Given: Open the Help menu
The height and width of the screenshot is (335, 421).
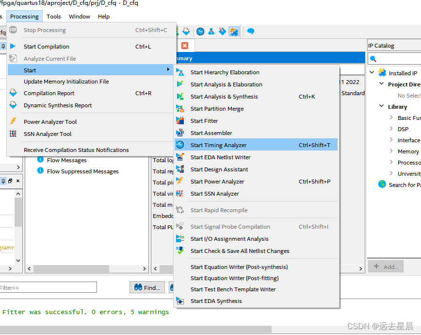Looking at the screenshot, I should tap(104, 17).
